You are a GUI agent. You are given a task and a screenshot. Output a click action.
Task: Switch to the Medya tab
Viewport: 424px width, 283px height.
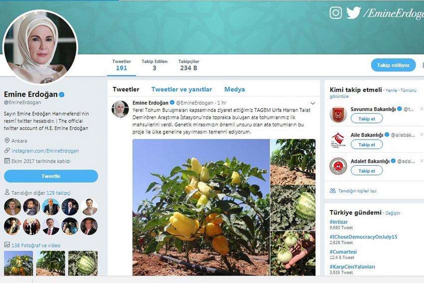pos(234,89)
